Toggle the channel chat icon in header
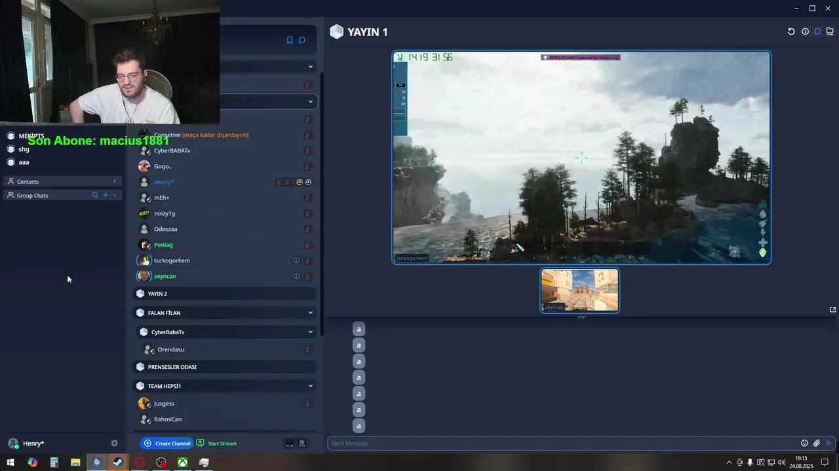The height and width of the screenshot is (471, 839). click(x=817, y=31)
